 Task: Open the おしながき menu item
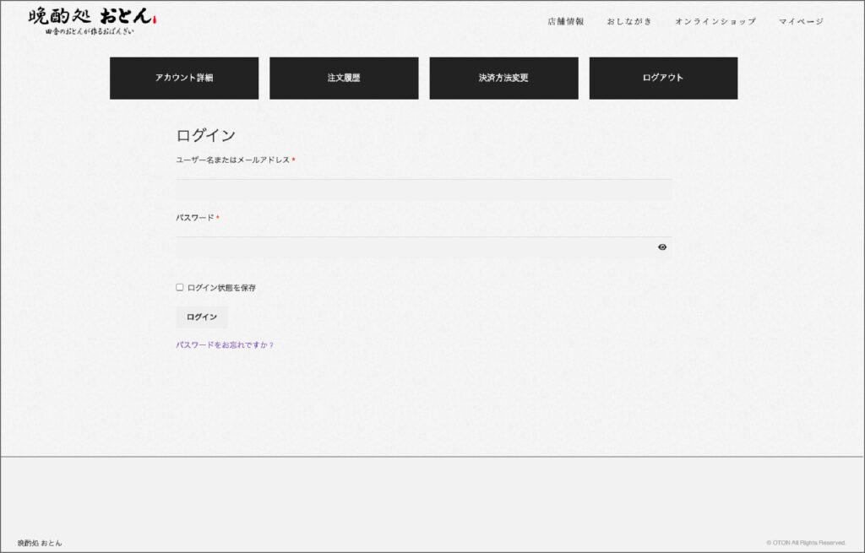(x=629, y=21)
